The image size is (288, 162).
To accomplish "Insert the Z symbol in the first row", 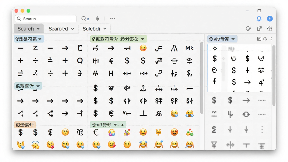I will (35, 48).
